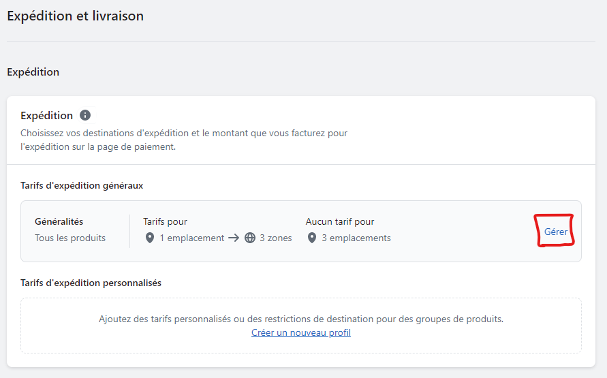Click the "Choisissez vos destinations d'expédition" description
Screen dimensions: 607x378
[x=184, y=140]
